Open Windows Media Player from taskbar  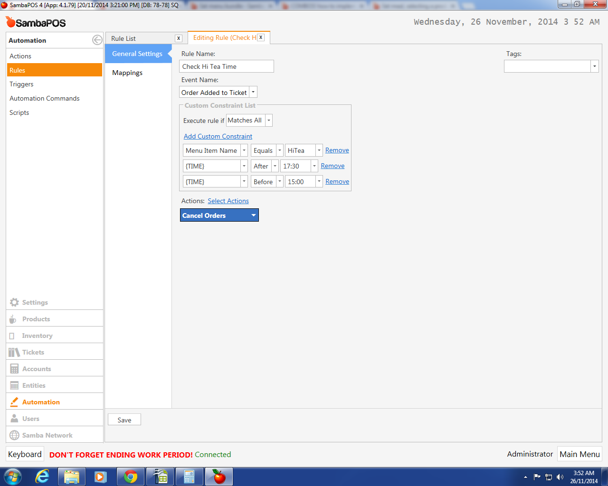(x=101, y=477)
